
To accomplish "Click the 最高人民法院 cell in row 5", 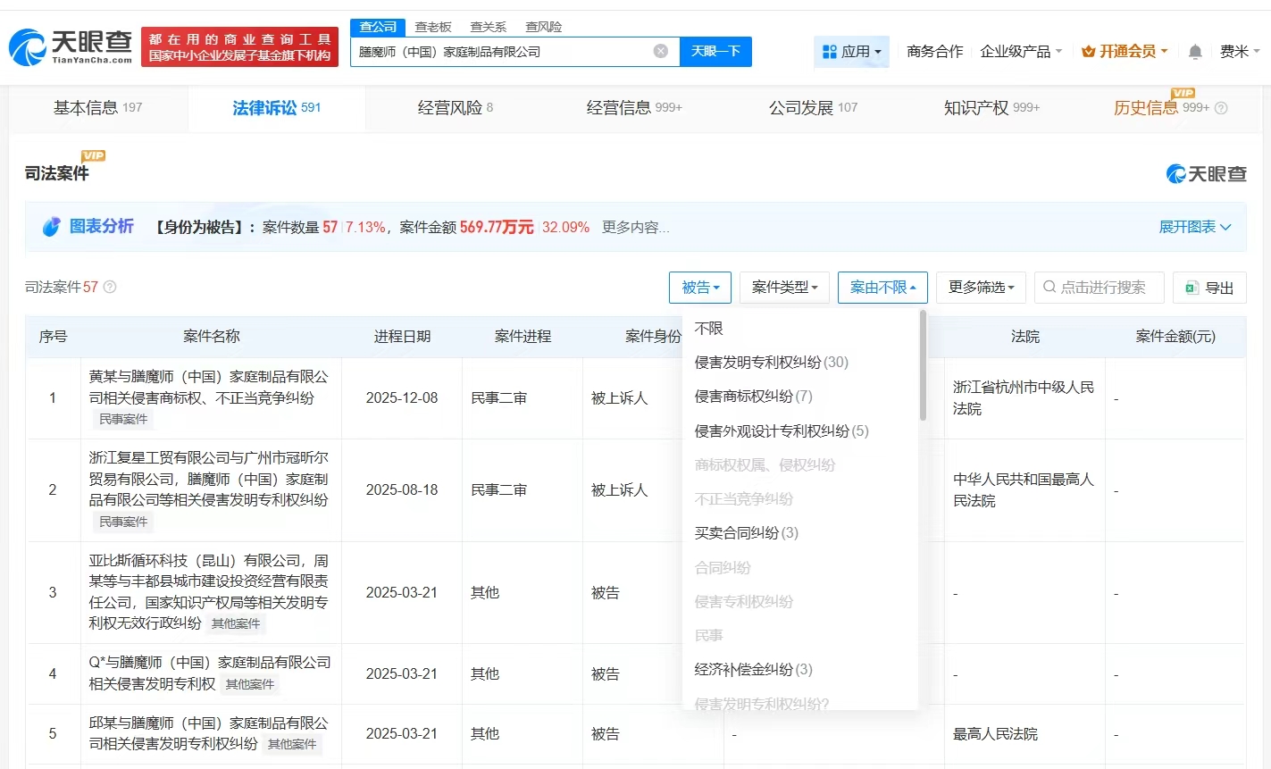I will 995,734.
